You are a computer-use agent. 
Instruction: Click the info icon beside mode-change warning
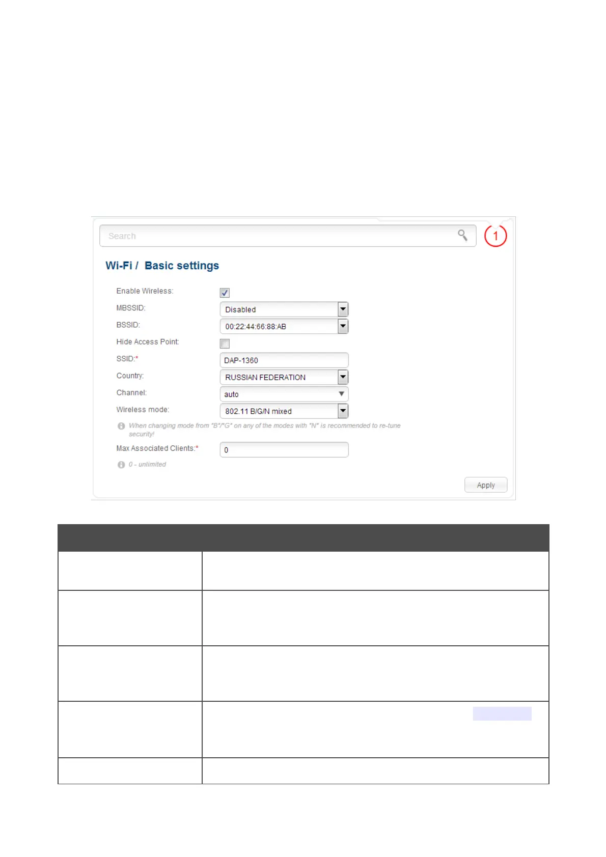click(x=121, y=426)
